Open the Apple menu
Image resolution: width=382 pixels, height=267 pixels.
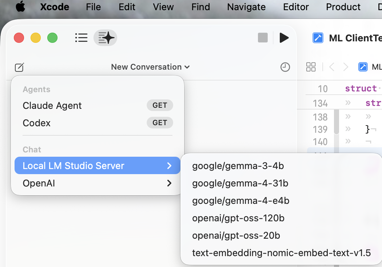click(x=20, y=7)
